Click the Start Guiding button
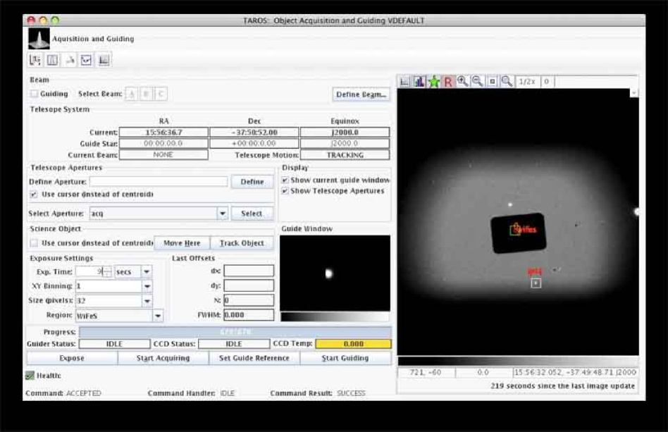This screenshot has height=432, width=668. click(345, 358)
